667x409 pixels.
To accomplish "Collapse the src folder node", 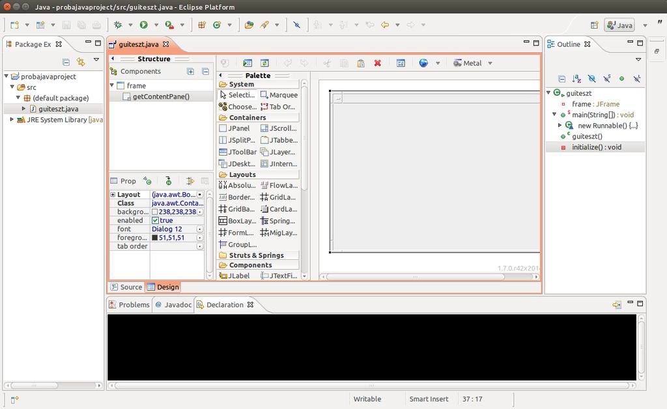I will pos(12,87).
